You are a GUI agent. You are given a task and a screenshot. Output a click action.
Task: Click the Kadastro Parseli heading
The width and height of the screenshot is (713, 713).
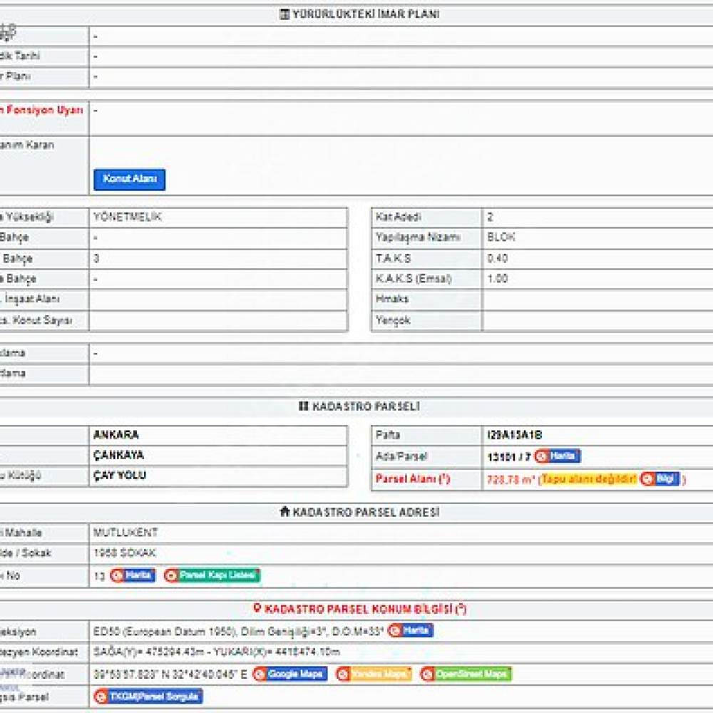[366, 406]
